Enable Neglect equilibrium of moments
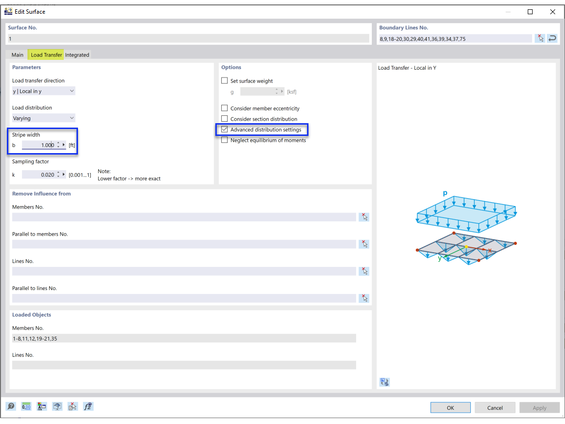Viewport: 565px width, 424px height. (225, 140)
